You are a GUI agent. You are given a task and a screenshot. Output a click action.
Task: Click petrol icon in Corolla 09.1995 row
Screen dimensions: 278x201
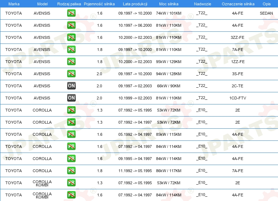click(71, 158)
